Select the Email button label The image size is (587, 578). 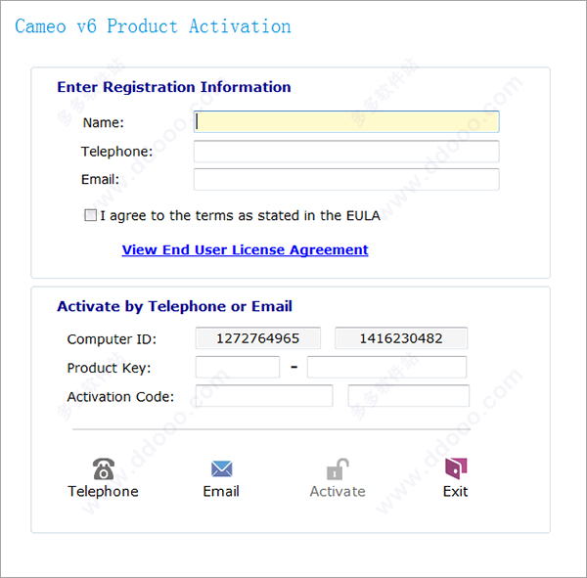click(221, 491)
